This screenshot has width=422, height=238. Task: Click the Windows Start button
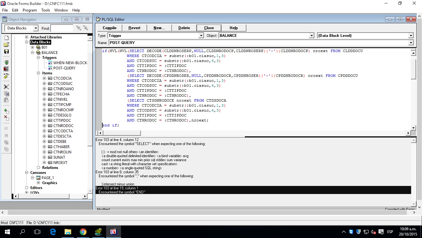tap(7, 231)
